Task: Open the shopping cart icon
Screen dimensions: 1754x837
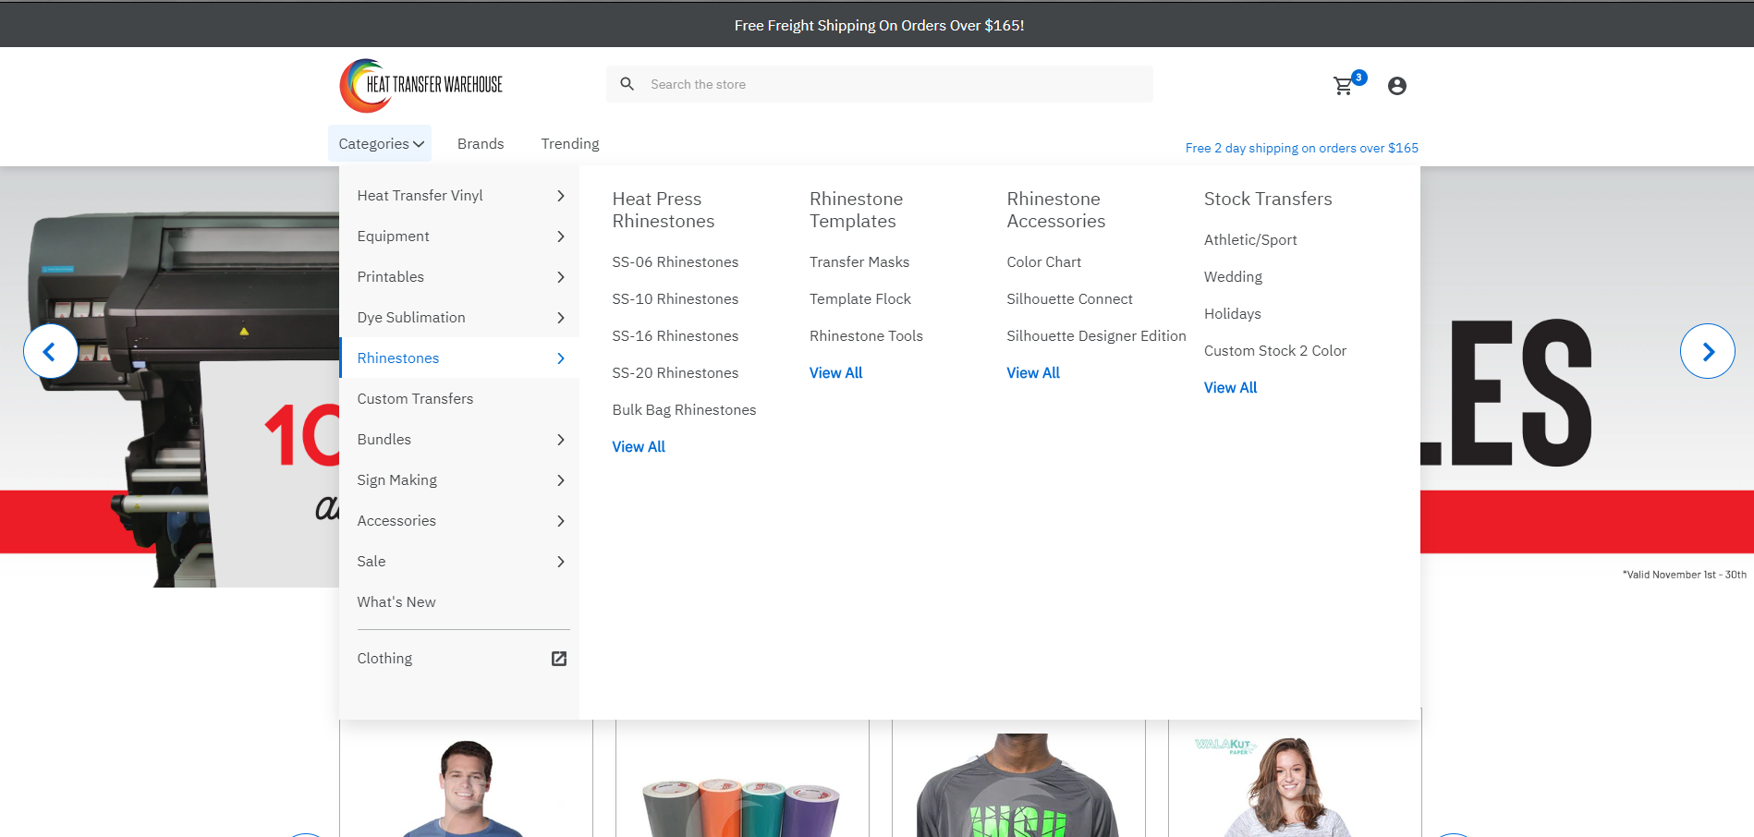Action: [1344, 86]
